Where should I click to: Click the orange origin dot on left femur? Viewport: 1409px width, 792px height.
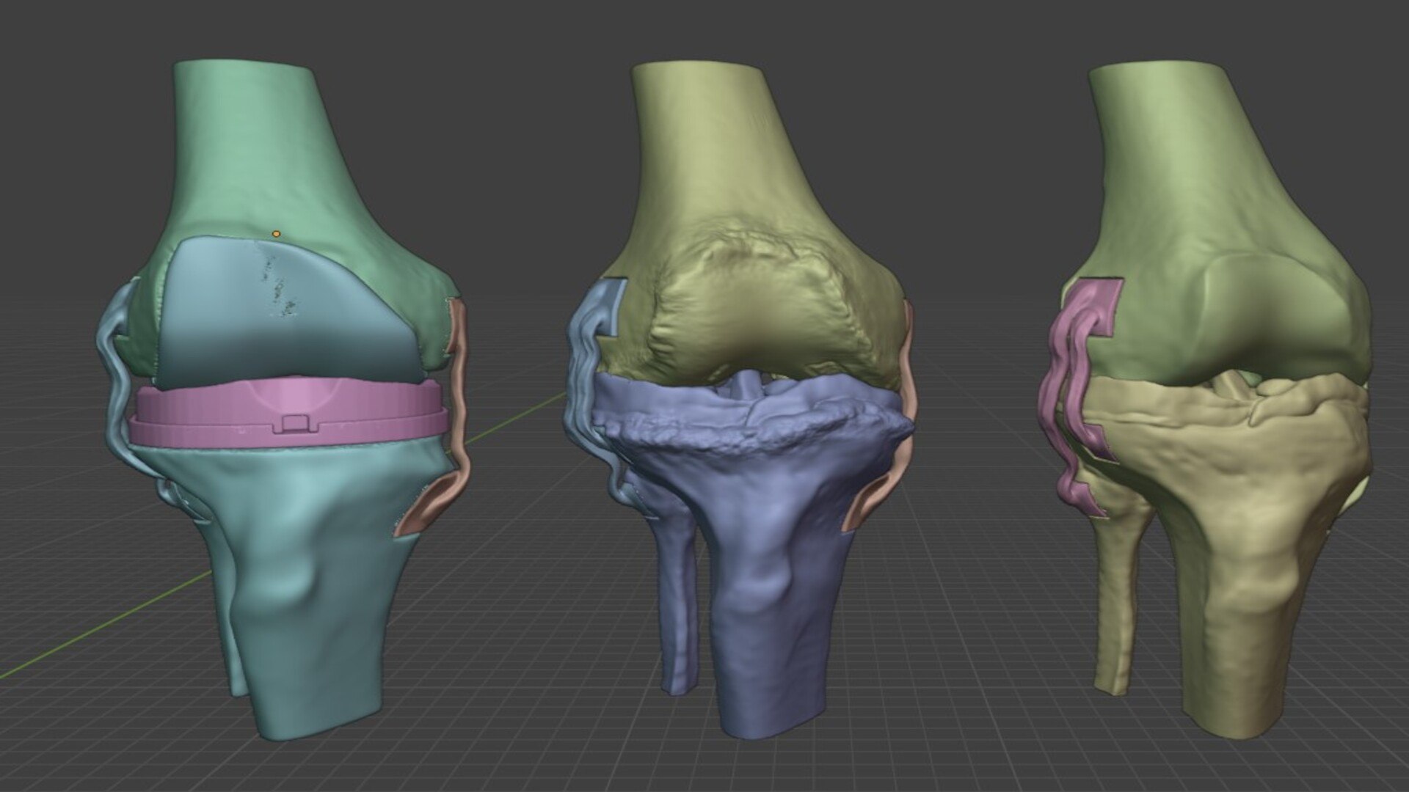[276, 234]
